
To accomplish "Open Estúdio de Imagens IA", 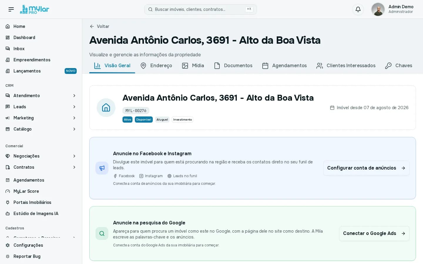I will pos(41,214).
